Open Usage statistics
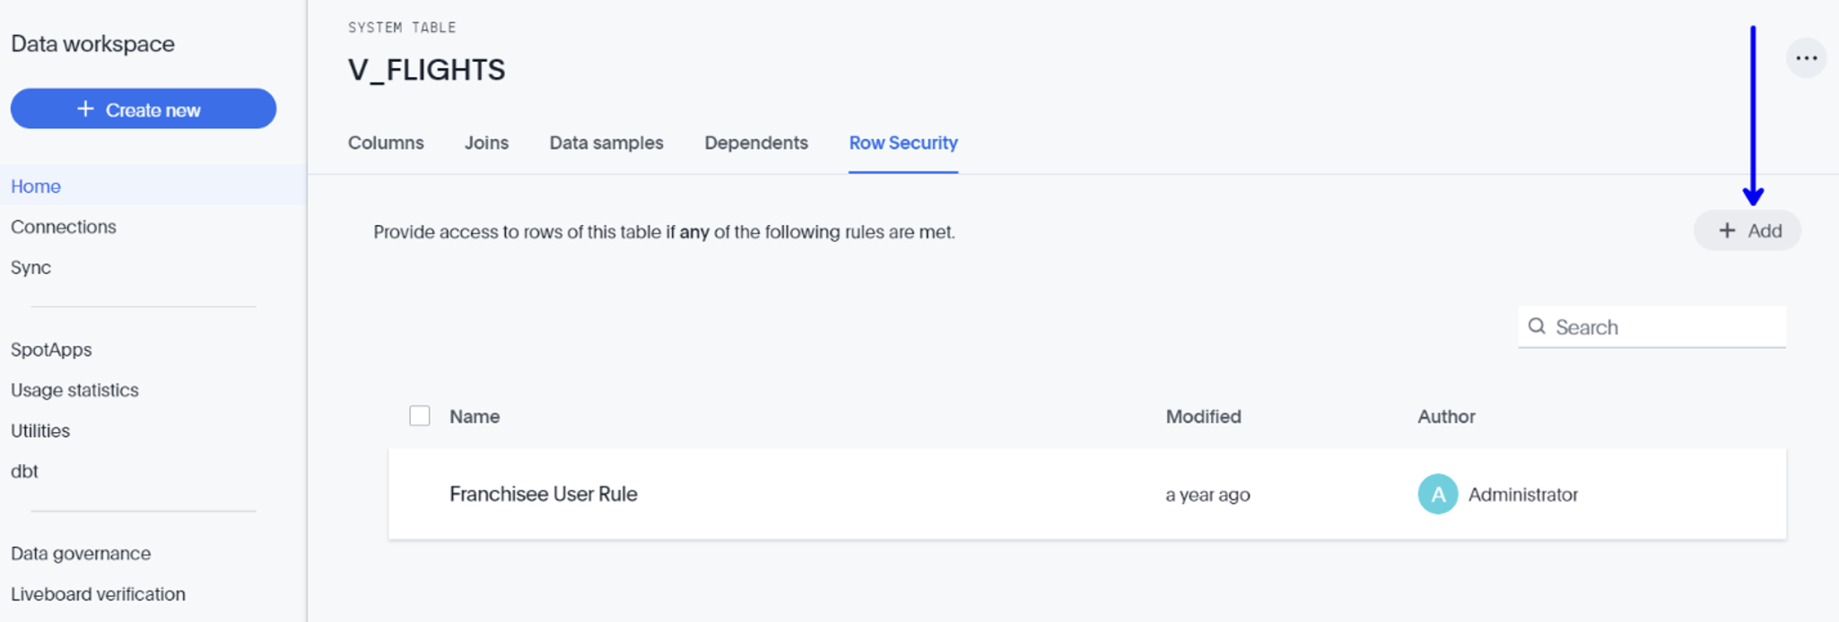This screenshot has height=622, width=1839. pos(74,390)
